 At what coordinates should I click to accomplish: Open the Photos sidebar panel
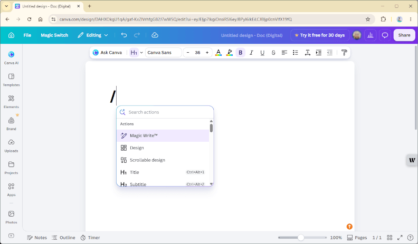(11, 218)
